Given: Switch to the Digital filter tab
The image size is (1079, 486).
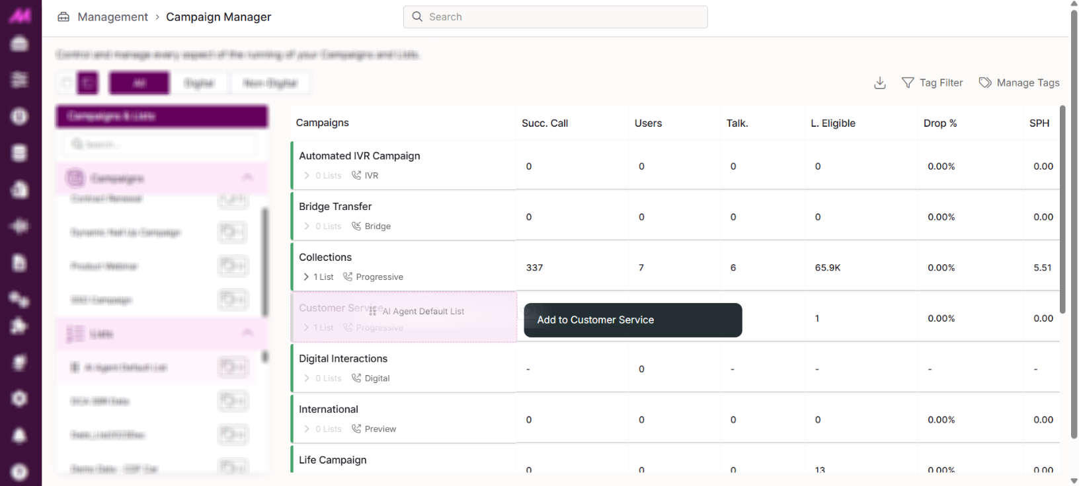Looking at the screenshot, I should pos(199,83).
